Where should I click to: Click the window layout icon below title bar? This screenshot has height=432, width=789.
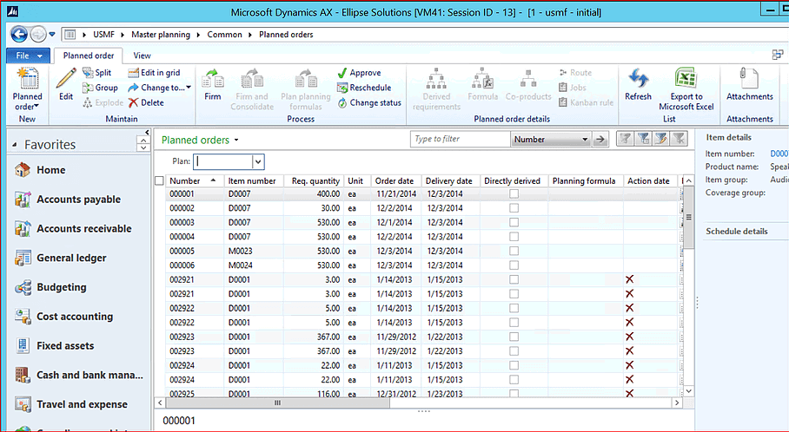point(778,55)
